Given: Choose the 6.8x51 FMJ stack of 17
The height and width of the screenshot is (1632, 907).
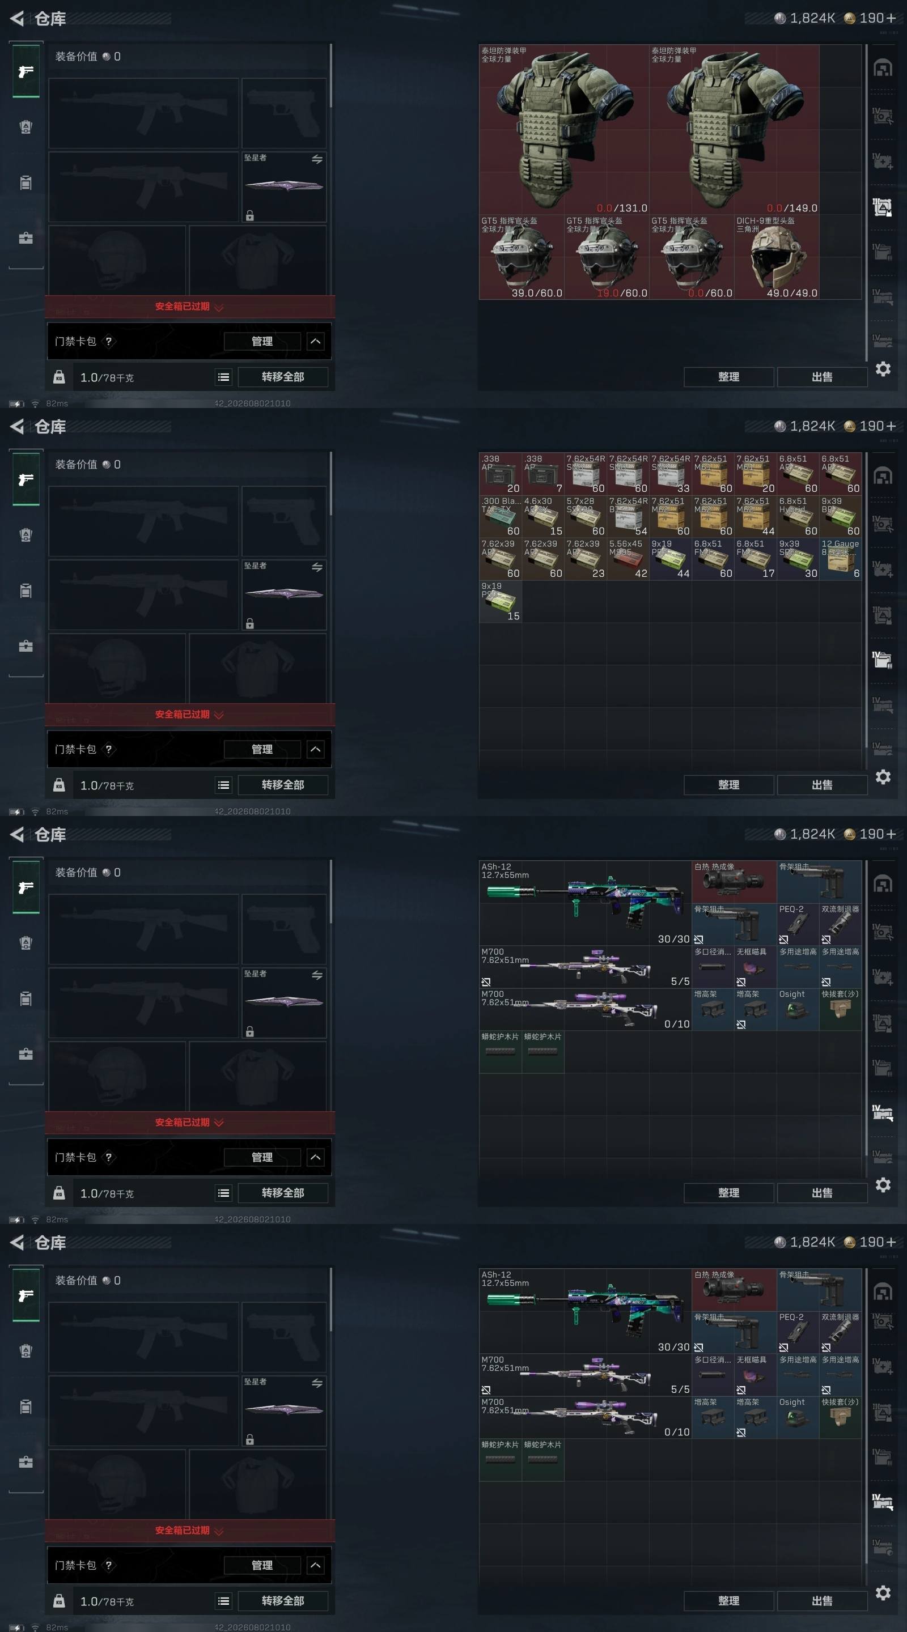Looking at the screenshot, I should click(756, 559).
